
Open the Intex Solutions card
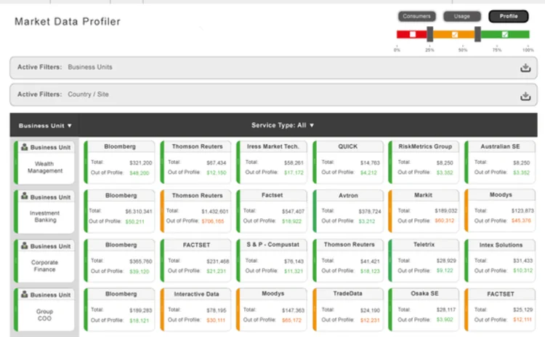(500, 261)
